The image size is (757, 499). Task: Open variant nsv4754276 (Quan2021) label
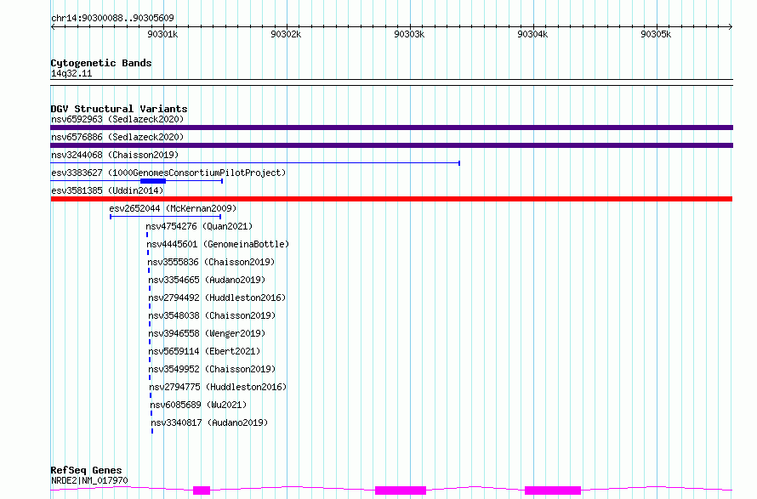click(x=199, y=226)
